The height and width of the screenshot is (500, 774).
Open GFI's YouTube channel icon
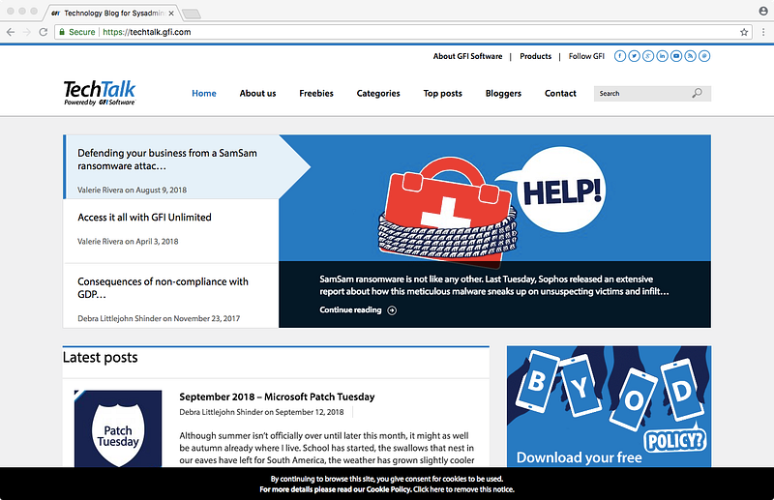tap(676, 56)
